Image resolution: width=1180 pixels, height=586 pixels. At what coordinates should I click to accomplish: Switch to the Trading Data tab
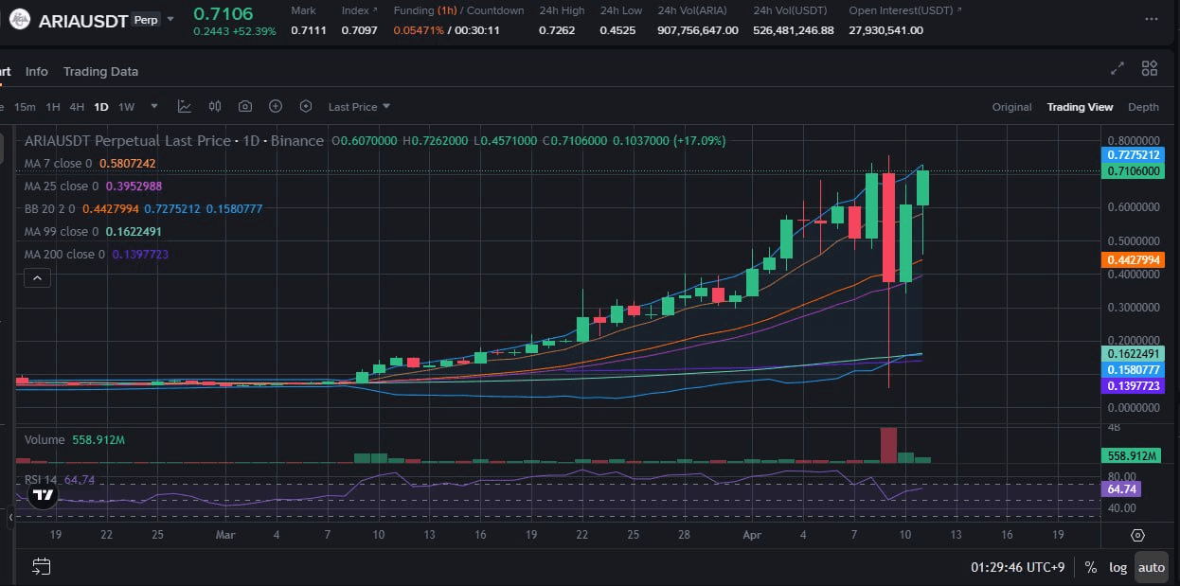click(100, 71)
